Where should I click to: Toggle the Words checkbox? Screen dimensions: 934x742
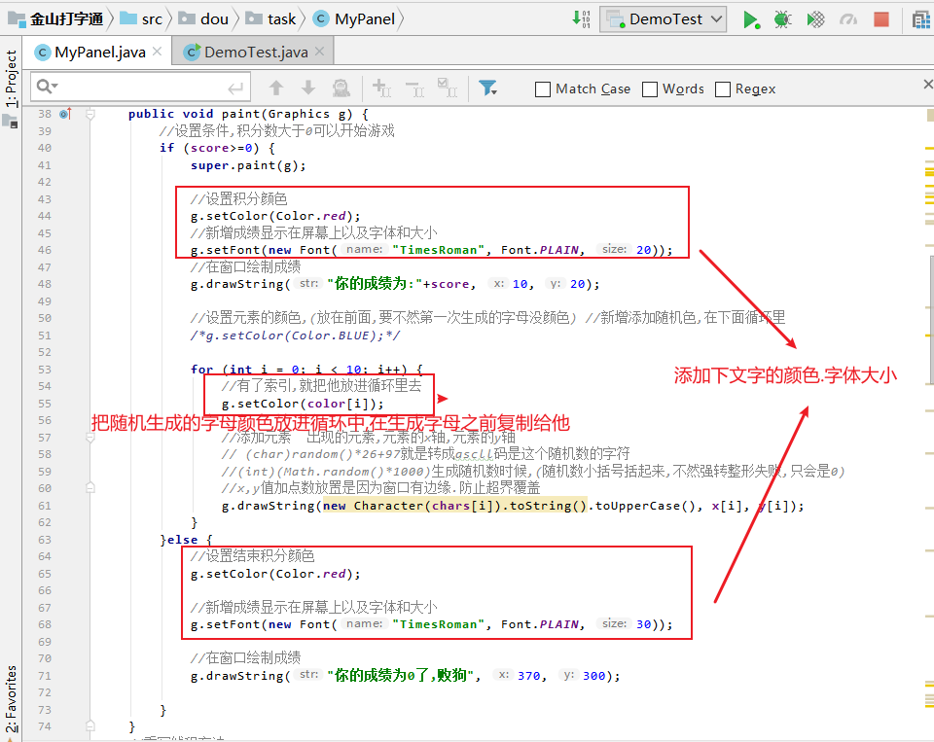[650, 89]
